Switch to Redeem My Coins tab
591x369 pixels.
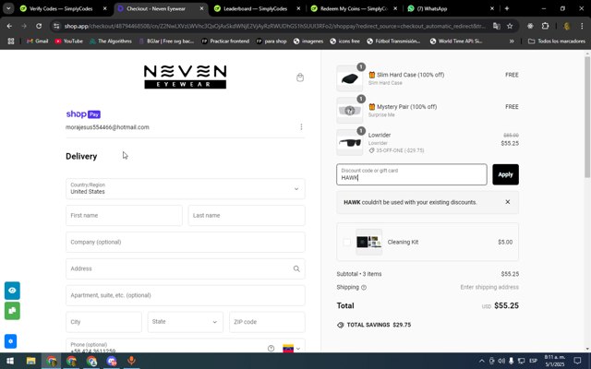click(x=353, y=8)
